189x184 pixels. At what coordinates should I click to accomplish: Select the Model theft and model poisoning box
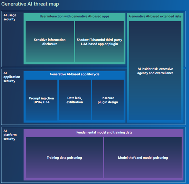point(143,158)
